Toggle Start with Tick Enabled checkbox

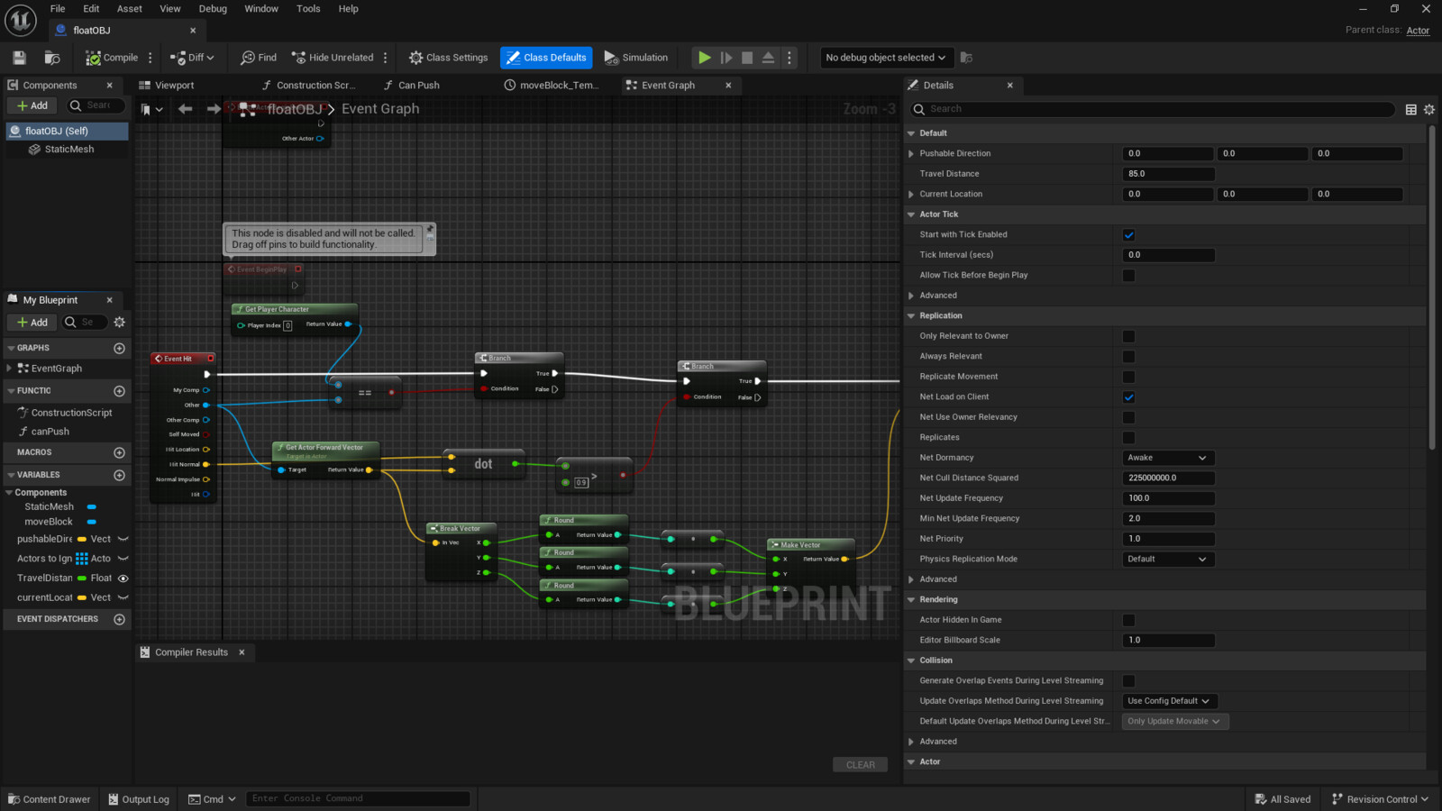[1128, 235]
